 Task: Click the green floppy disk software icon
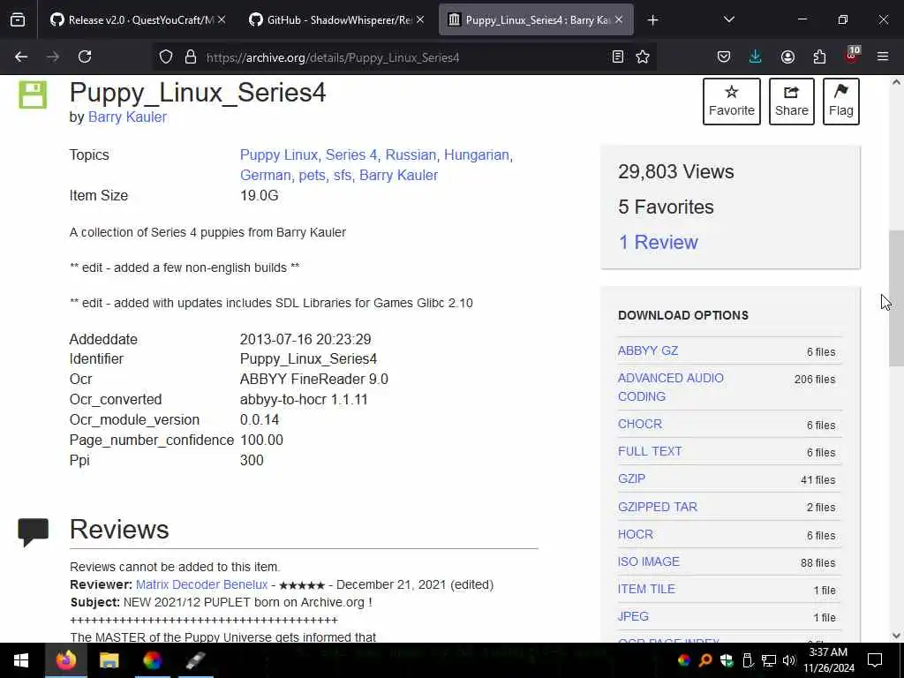click(x=33, y=94)
